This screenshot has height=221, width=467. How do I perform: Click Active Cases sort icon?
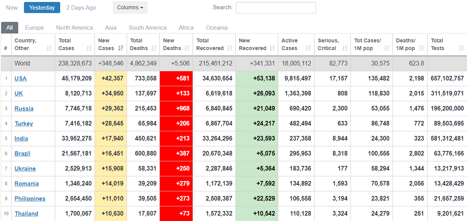[308, 49]
